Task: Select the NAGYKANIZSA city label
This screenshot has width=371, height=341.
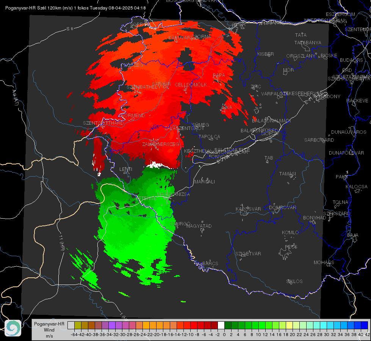Action: click(x=174, y=194)
